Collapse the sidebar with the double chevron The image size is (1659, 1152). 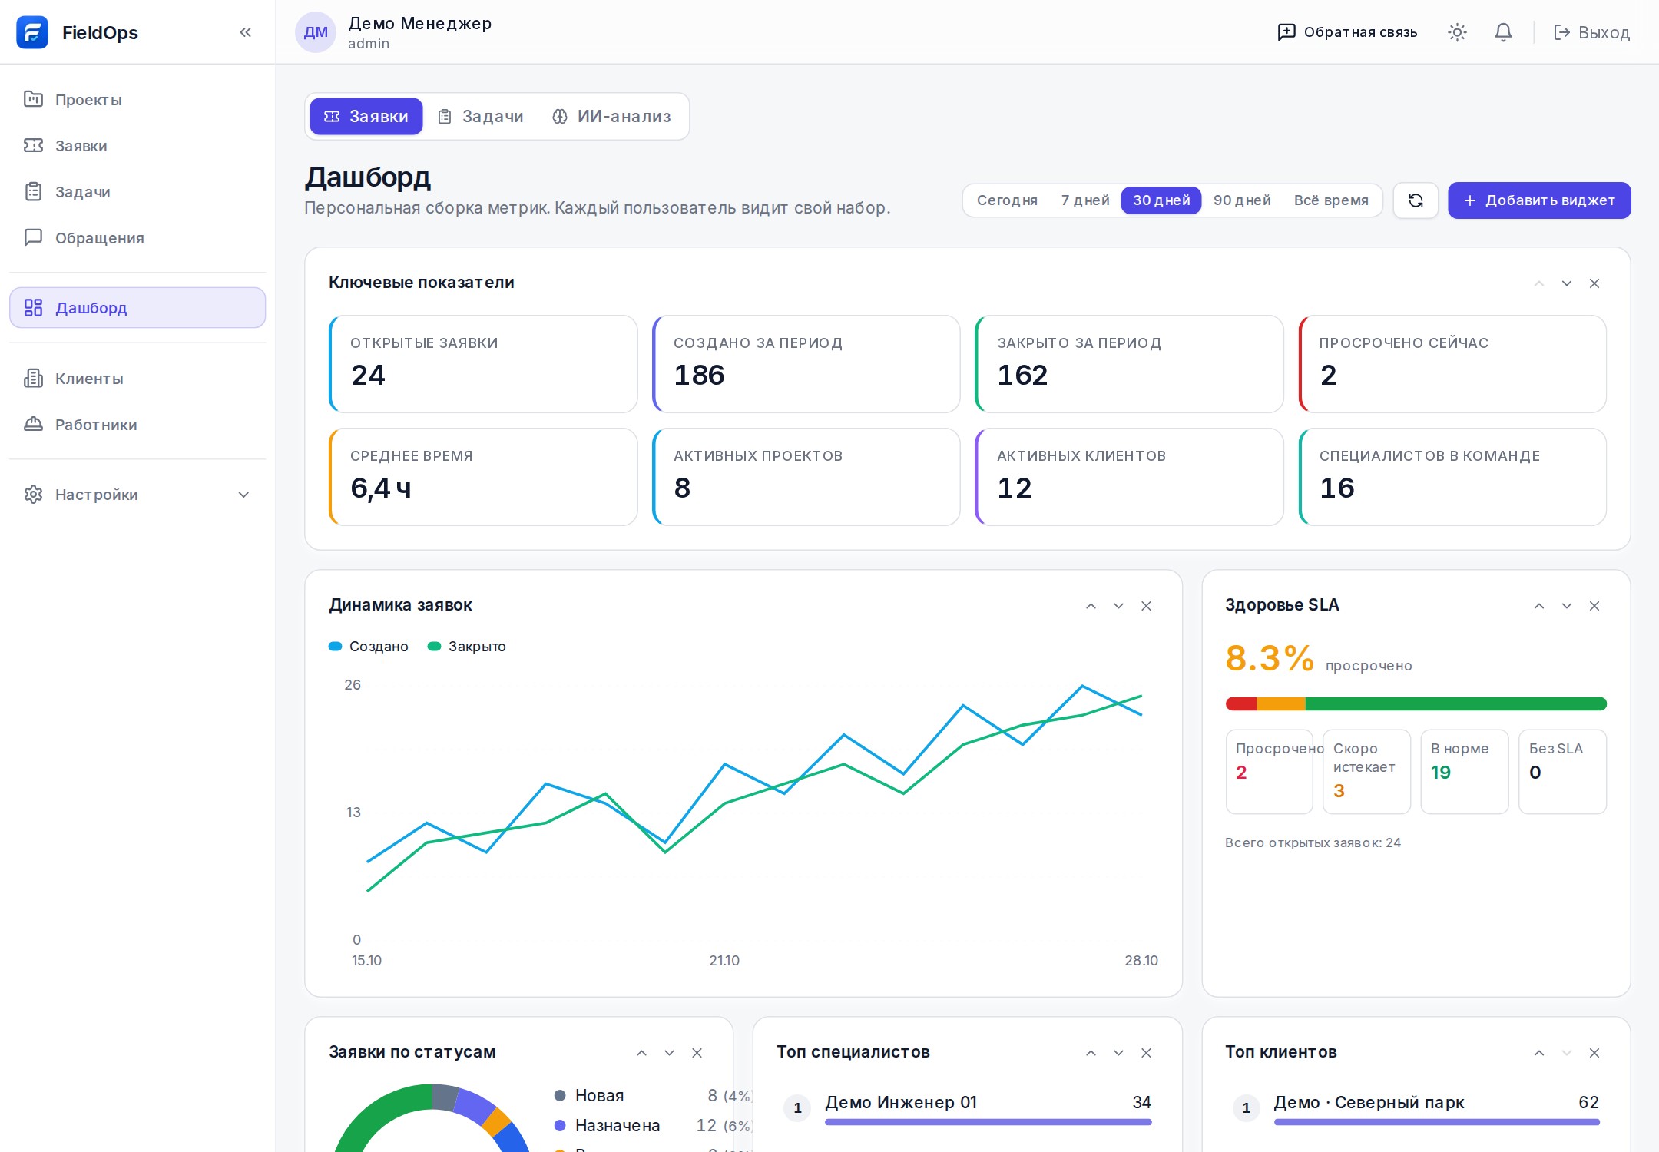(246, 32)
